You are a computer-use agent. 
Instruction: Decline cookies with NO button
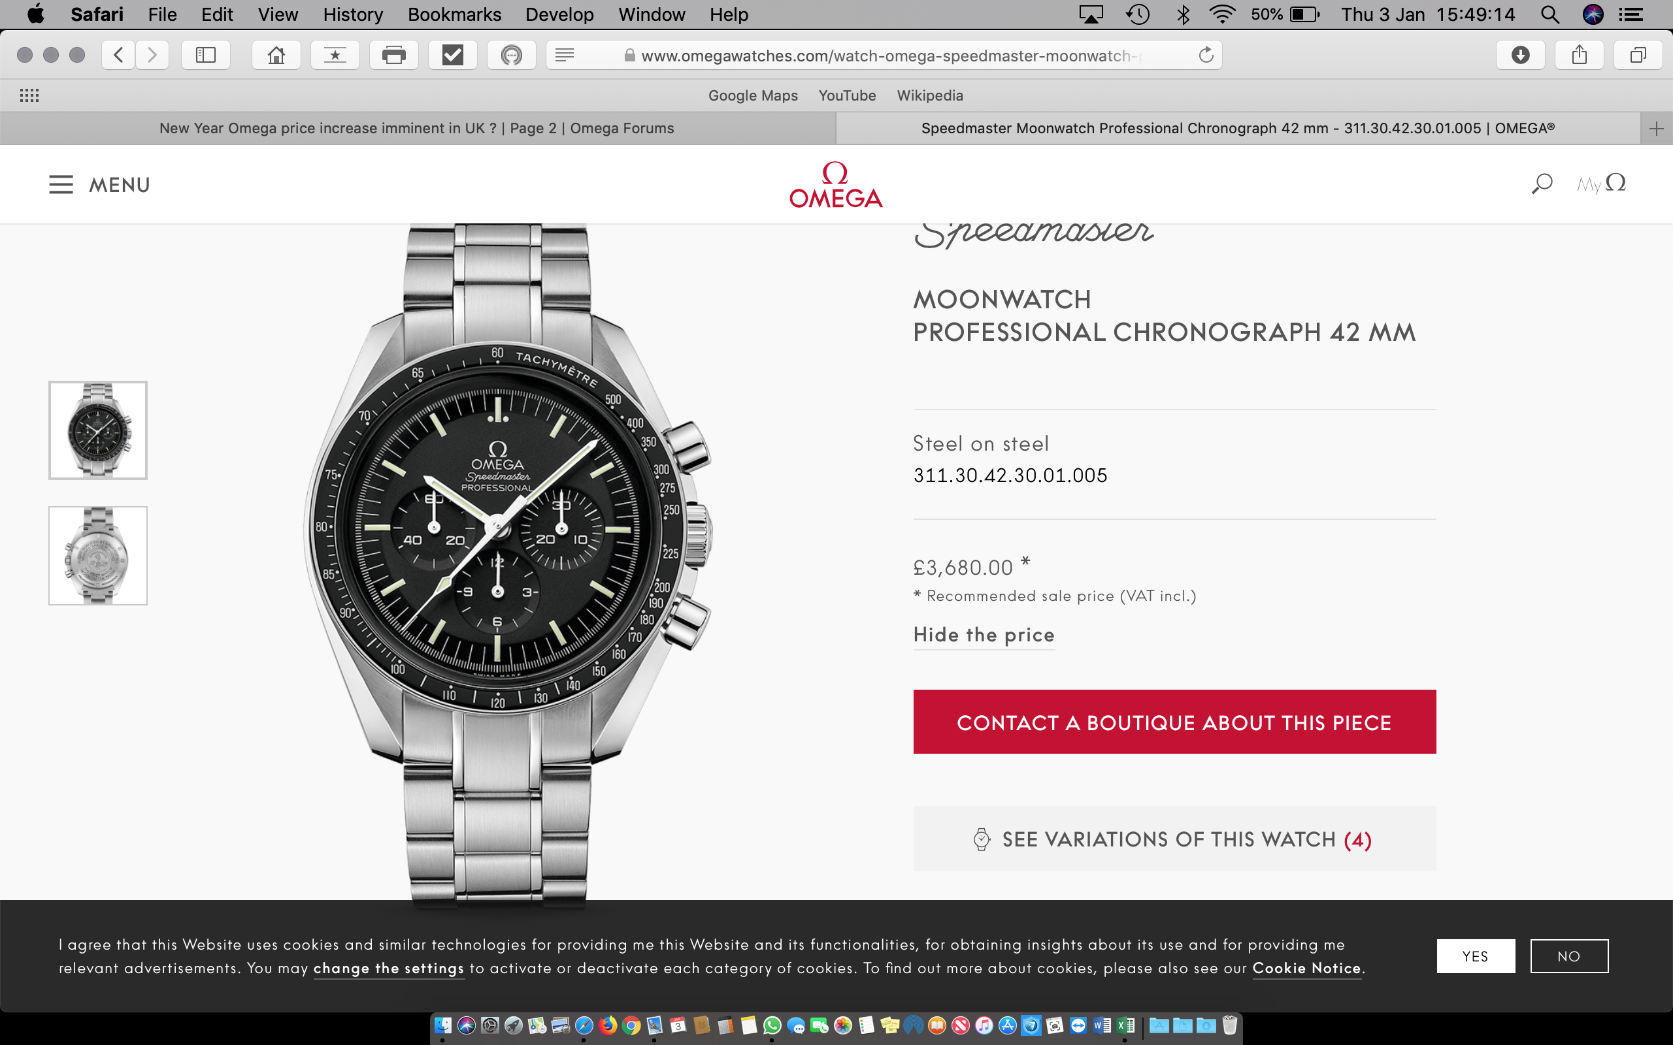(1568, 956)
